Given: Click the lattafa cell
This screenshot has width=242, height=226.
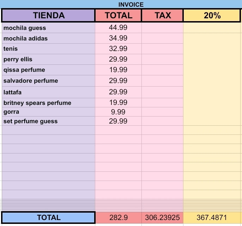Looking at the screenshot, I should coord(48,92).
